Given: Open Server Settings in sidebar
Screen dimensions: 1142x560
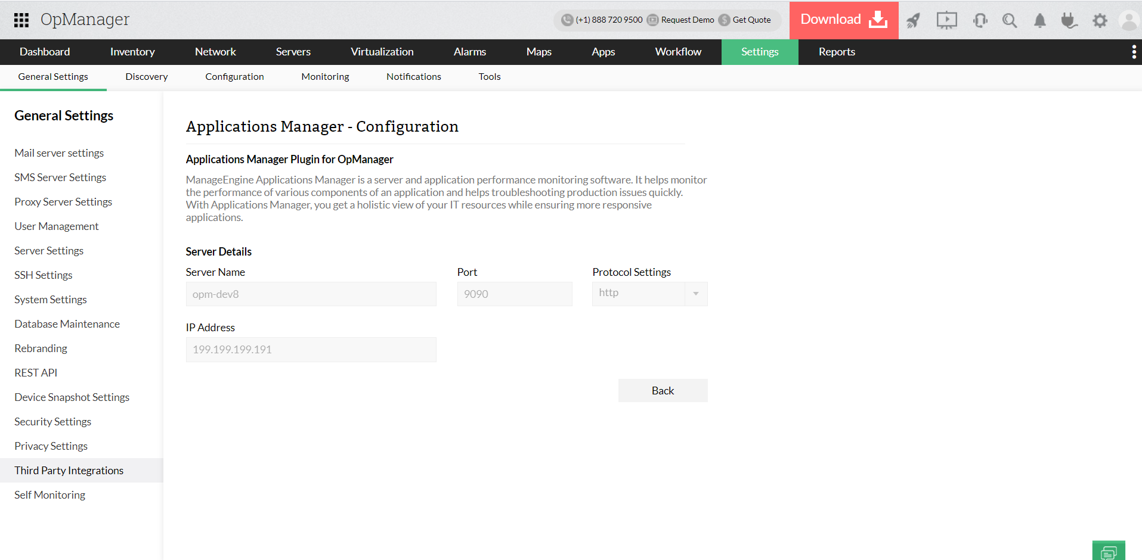Looking at the screenshot, I should coord(49,251).
